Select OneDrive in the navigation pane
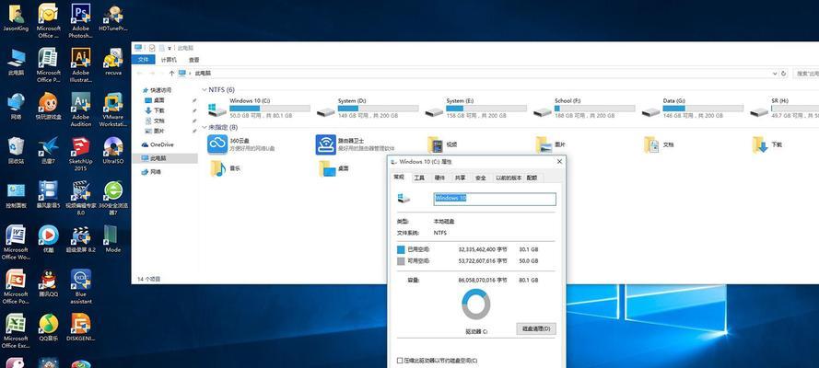 coord(161,144)
